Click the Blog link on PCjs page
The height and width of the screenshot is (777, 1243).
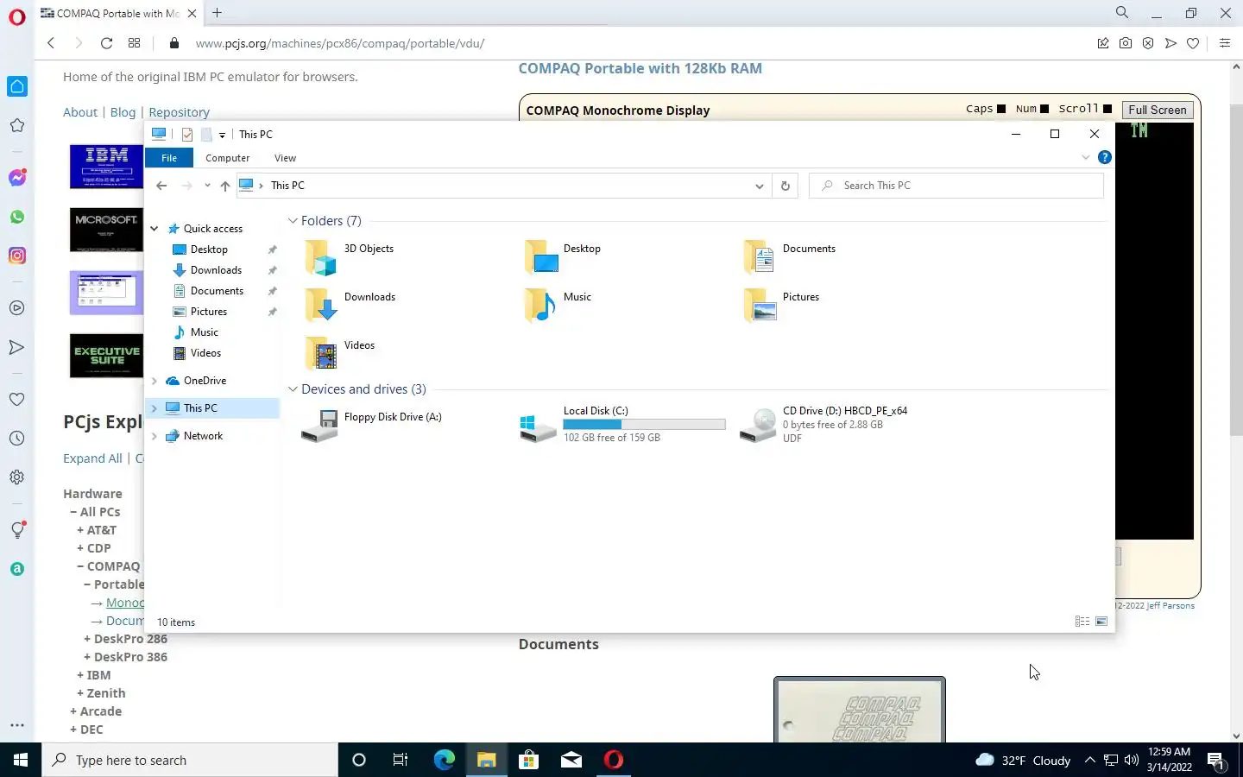point(123,112)
